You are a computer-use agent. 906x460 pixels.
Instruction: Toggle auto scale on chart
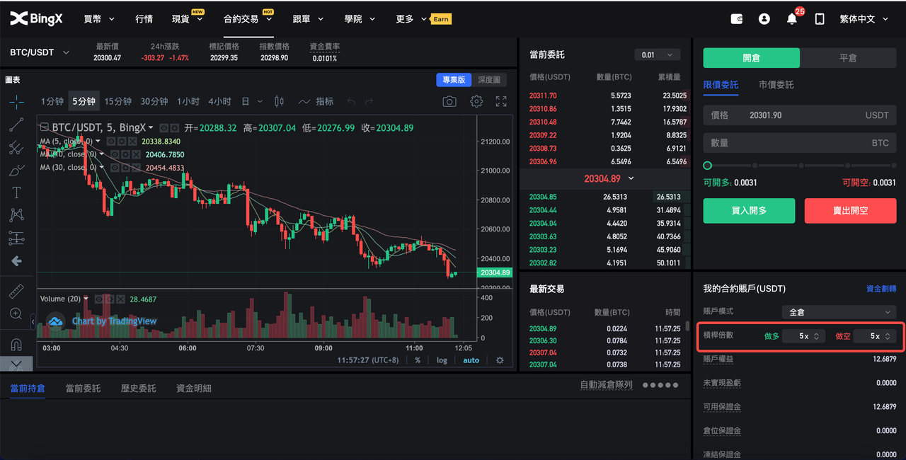point(471,360)
